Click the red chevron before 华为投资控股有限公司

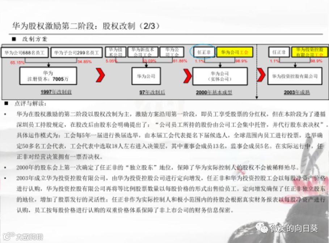coord(261,75)
